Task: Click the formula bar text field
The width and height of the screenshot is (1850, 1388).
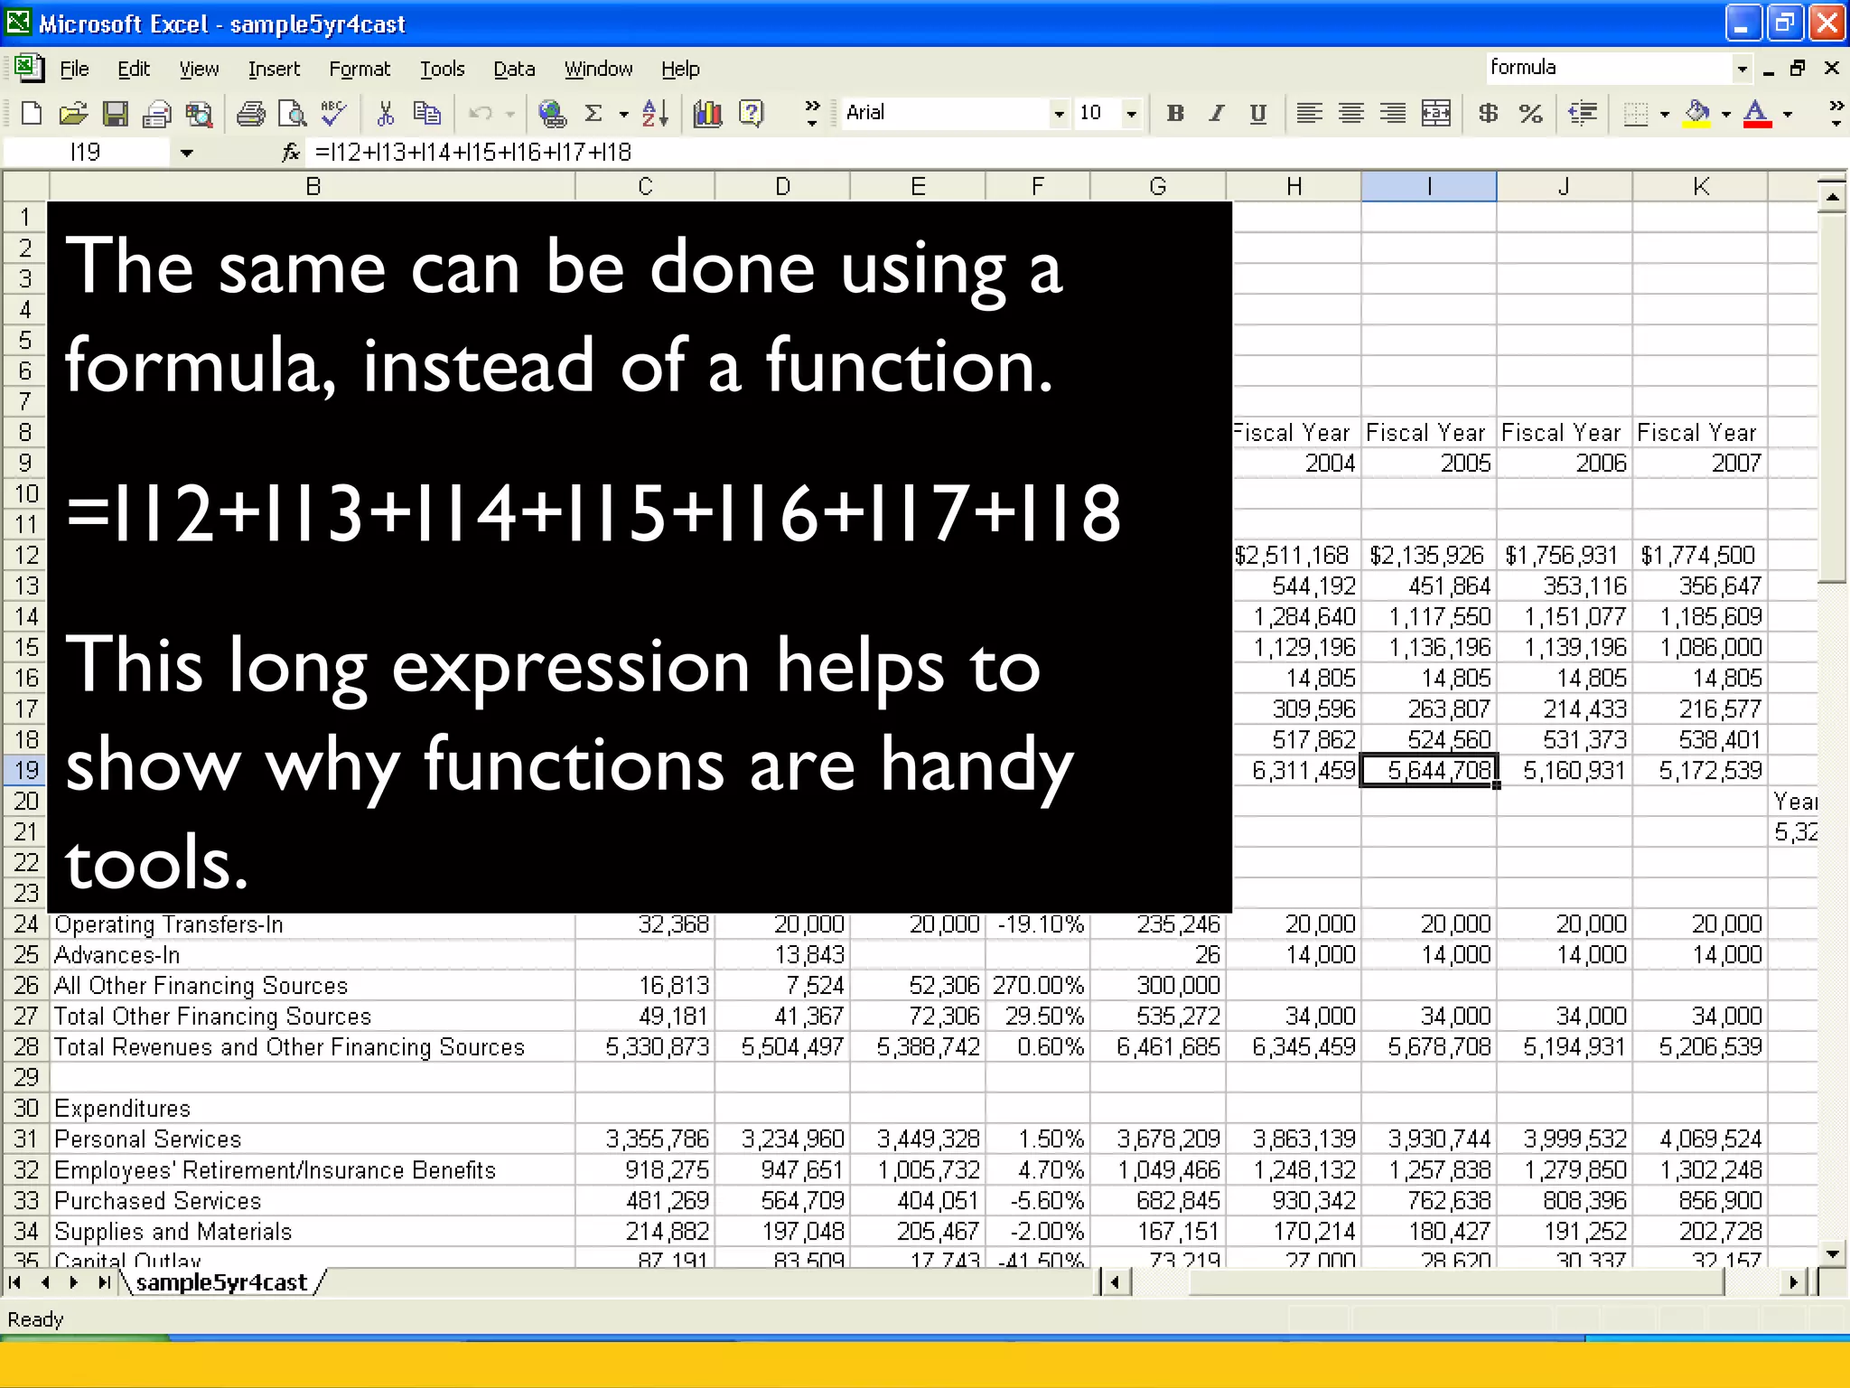Action: 1075,152
